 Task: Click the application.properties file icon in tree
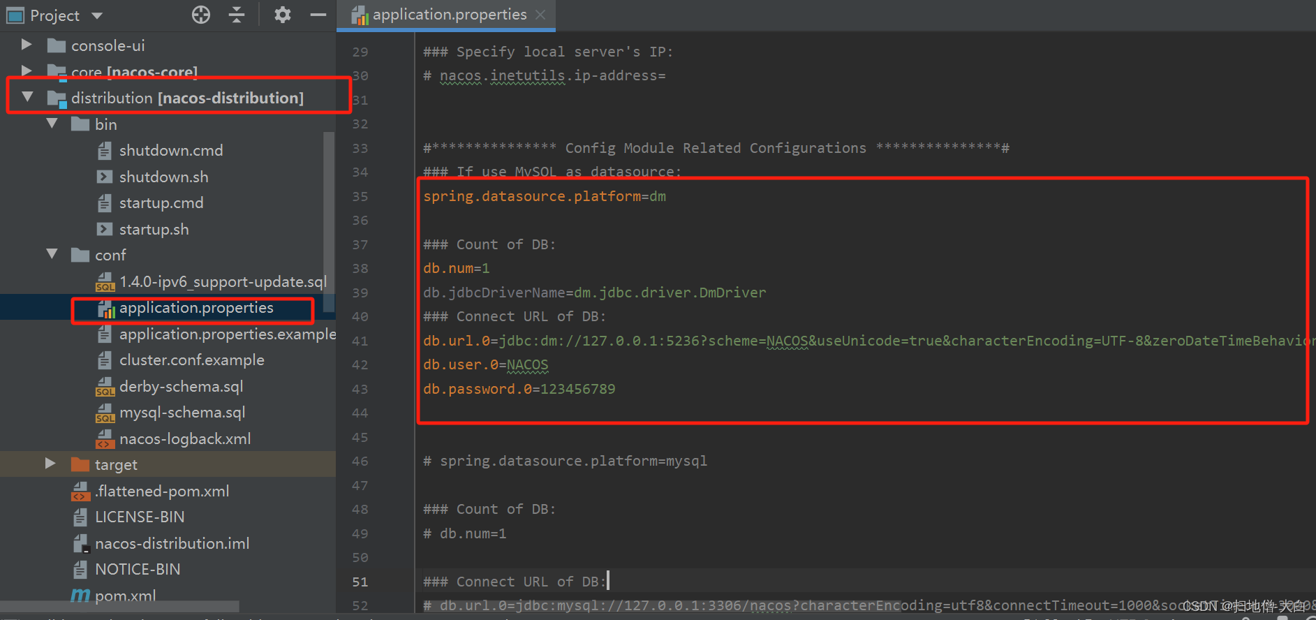pos(106,309)
